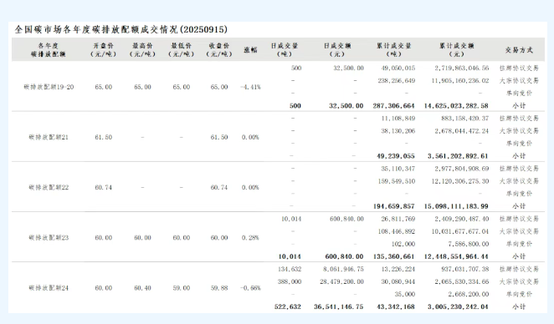Viewport: 554px width, 324px height.
Task: Select the 碳排放配额23 row label
Action: (49, 238)
